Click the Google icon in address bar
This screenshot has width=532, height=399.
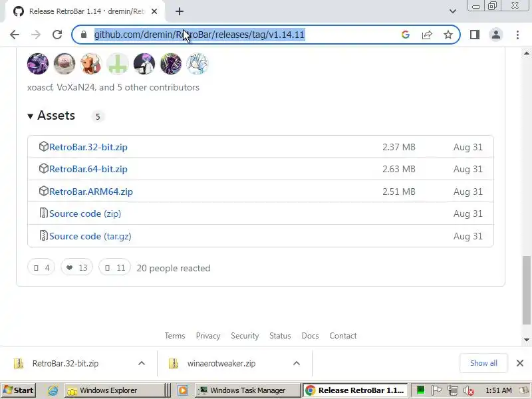pos(406,35)
